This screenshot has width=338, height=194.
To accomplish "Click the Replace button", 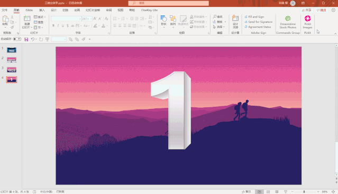I will (218, 22).
